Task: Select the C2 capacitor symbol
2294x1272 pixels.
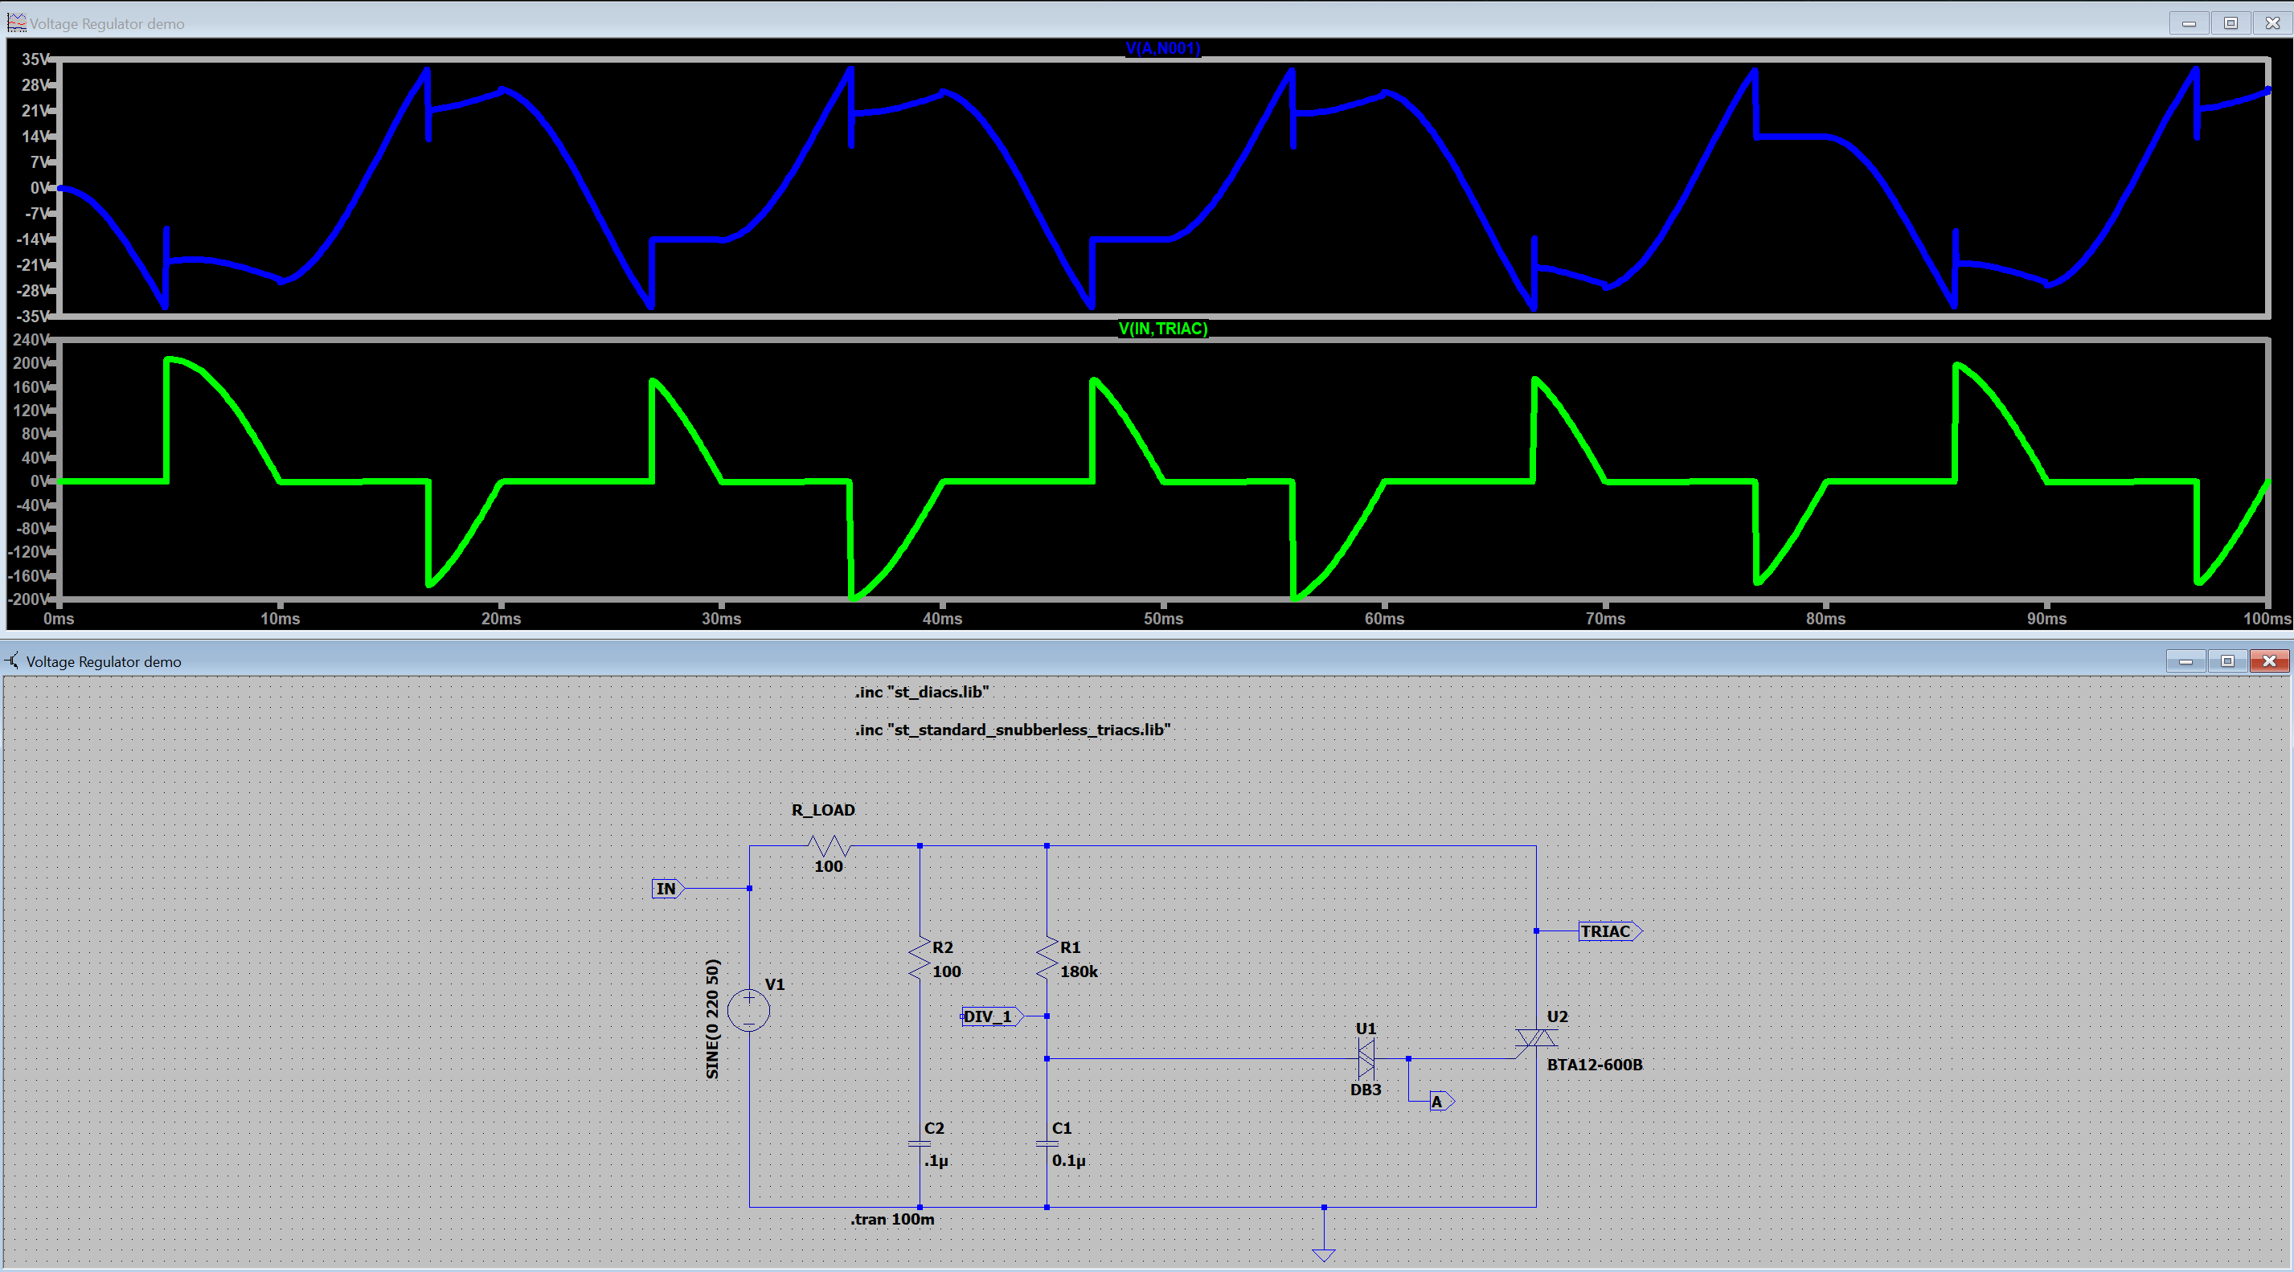Action: click(919, 1143)
